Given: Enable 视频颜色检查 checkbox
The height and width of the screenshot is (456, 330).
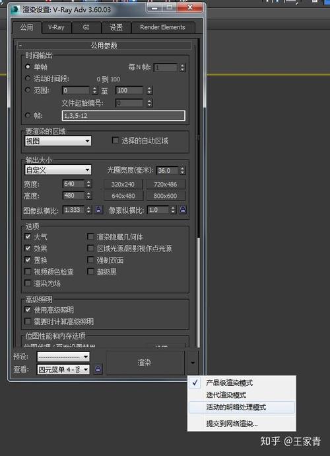Looking at the screenshot, I should (28, 271).
